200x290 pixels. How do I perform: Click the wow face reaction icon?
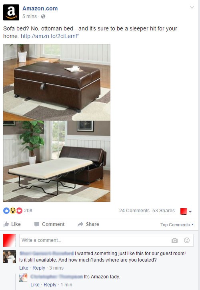pyautogui.click(x=13, y=210)
